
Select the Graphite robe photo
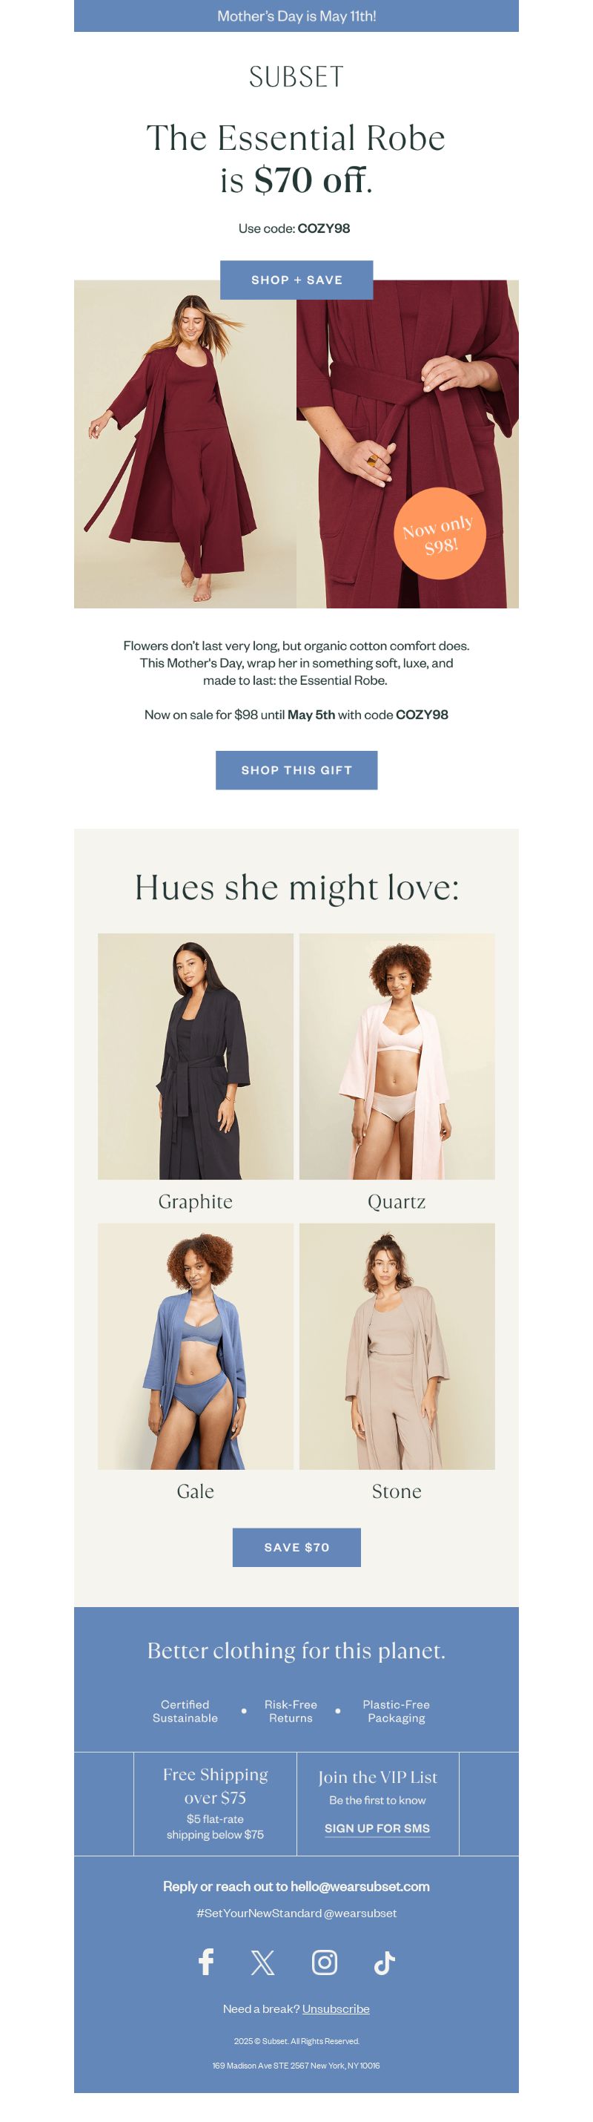tap(196, 1056)
